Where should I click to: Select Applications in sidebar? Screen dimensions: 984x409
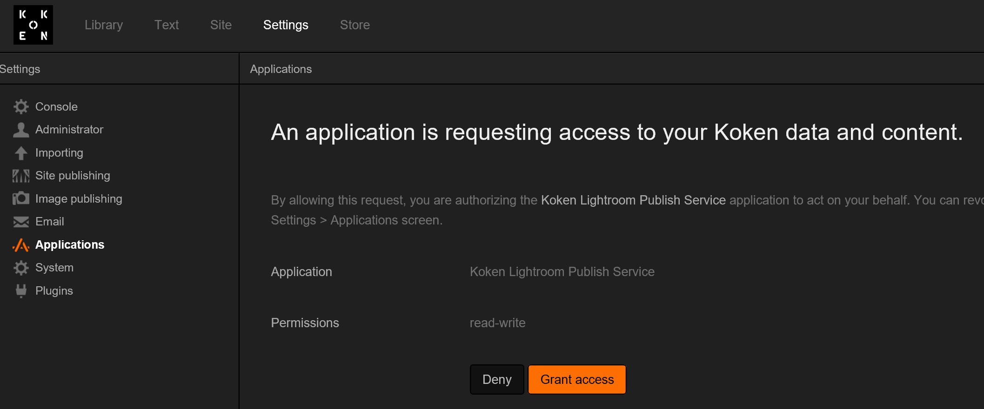[x=70, y=245]
